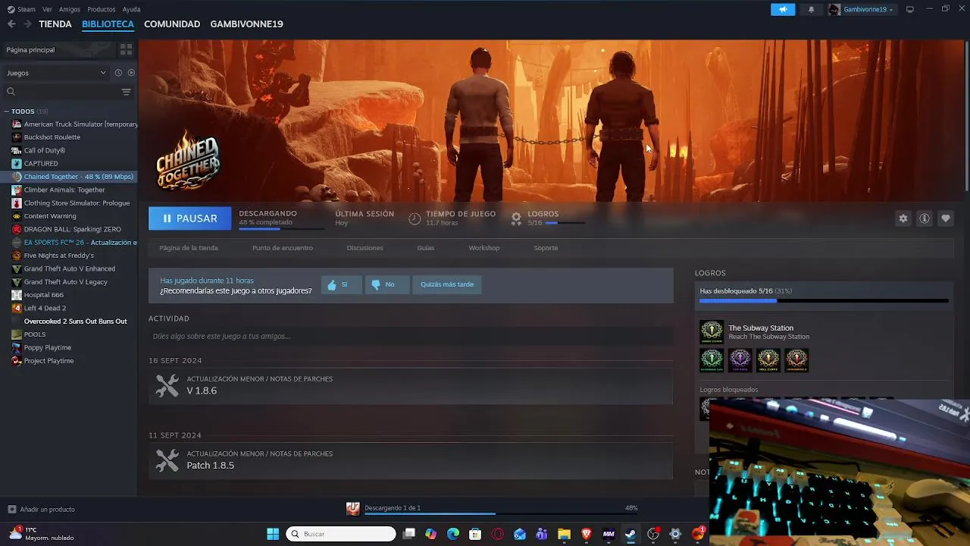The width and height of the screenshot is (970, 546).
Task: Choose Quizás más tarde
Action: (447, 284)
